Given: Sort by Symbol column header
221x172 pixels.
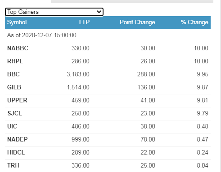Looking at the screenshot, I should [17, 22].
